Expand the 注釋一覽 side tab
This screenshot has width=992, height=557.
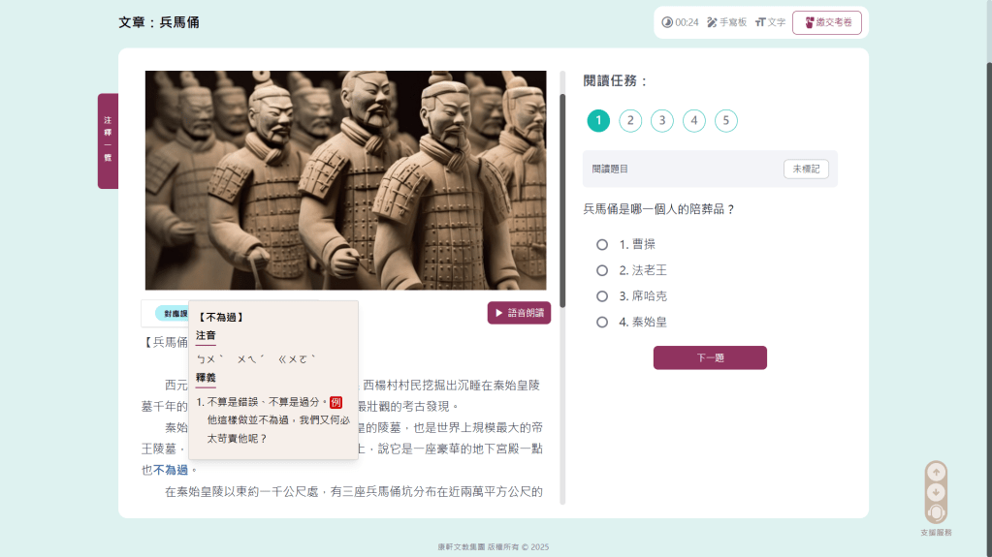108,140
